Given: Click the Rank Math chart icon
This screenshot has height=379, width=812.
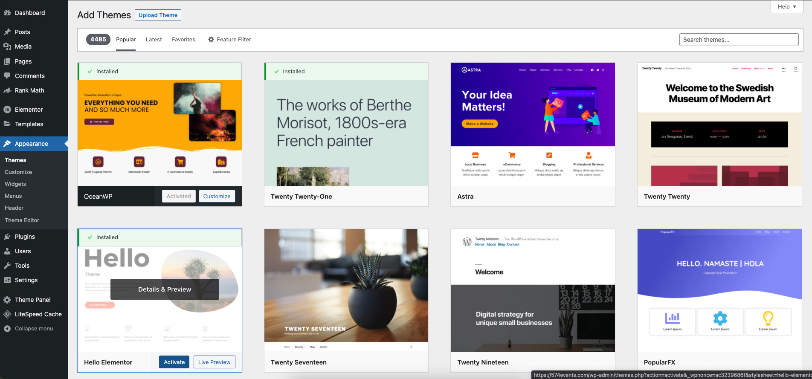Looking at the screenshot, I should (7, 90).
